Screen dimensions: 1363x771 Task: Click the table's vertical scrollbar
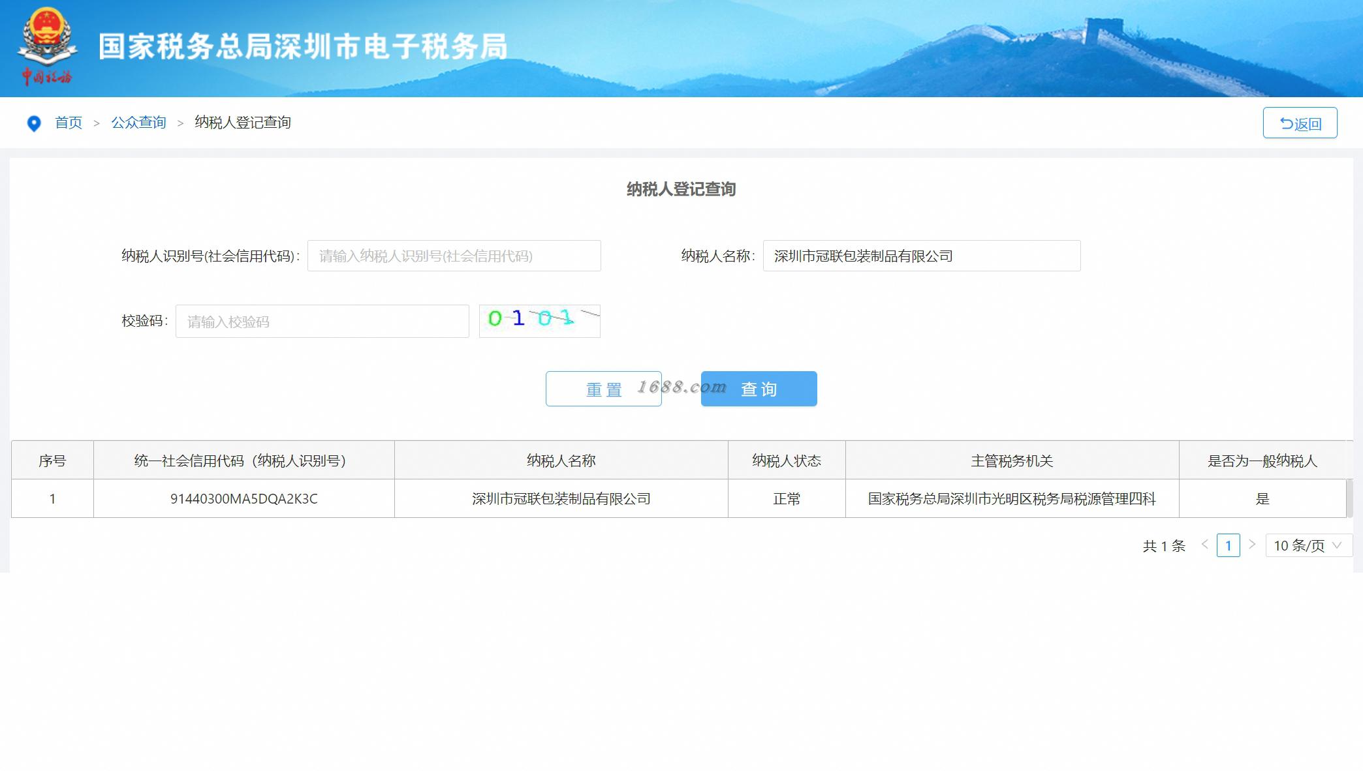point(1349,498)
